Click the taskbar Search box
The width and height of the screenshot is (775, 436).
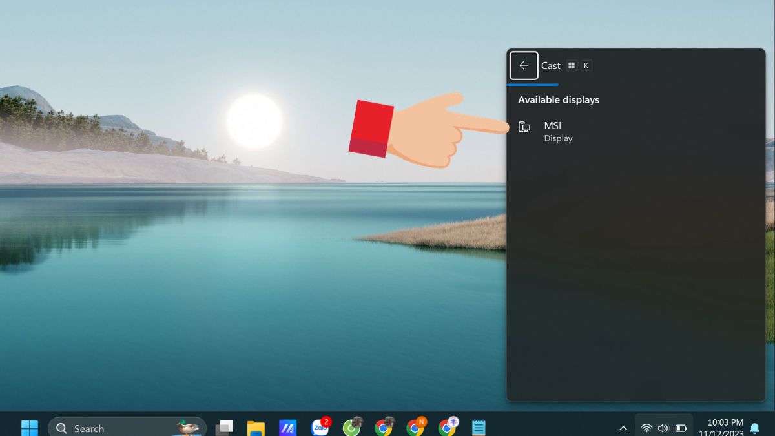tap(127, 428)
